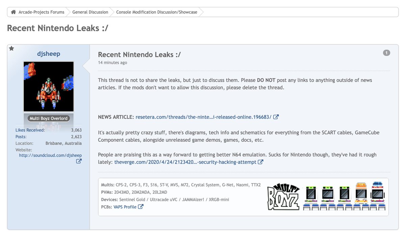Open Console Modification Discussion/Showcase breadcrumb
The width and height of the screenshot is (405, 236).
[157, 12]
